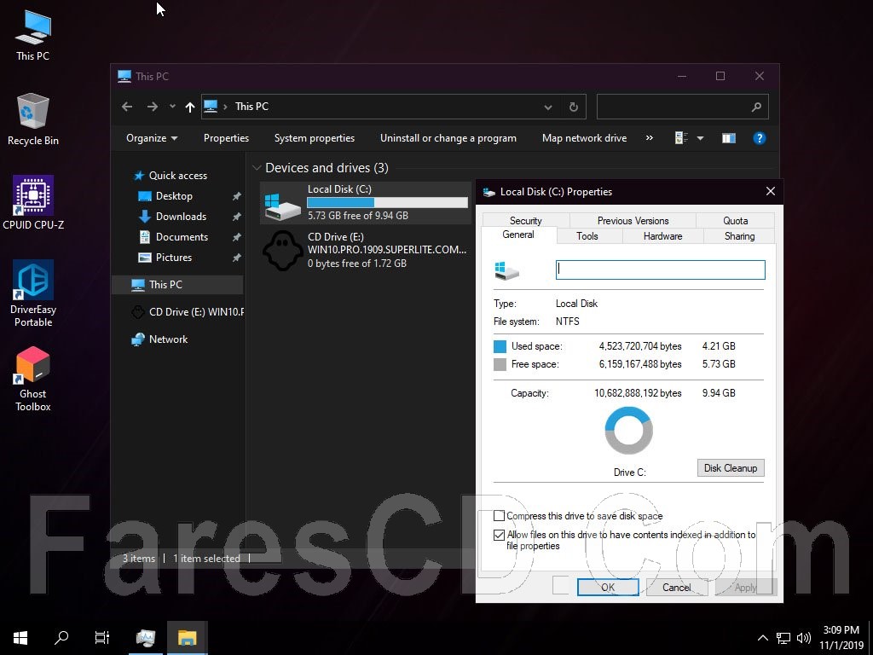
Task: Go back in File Explorer
Action: click(127, 107)
